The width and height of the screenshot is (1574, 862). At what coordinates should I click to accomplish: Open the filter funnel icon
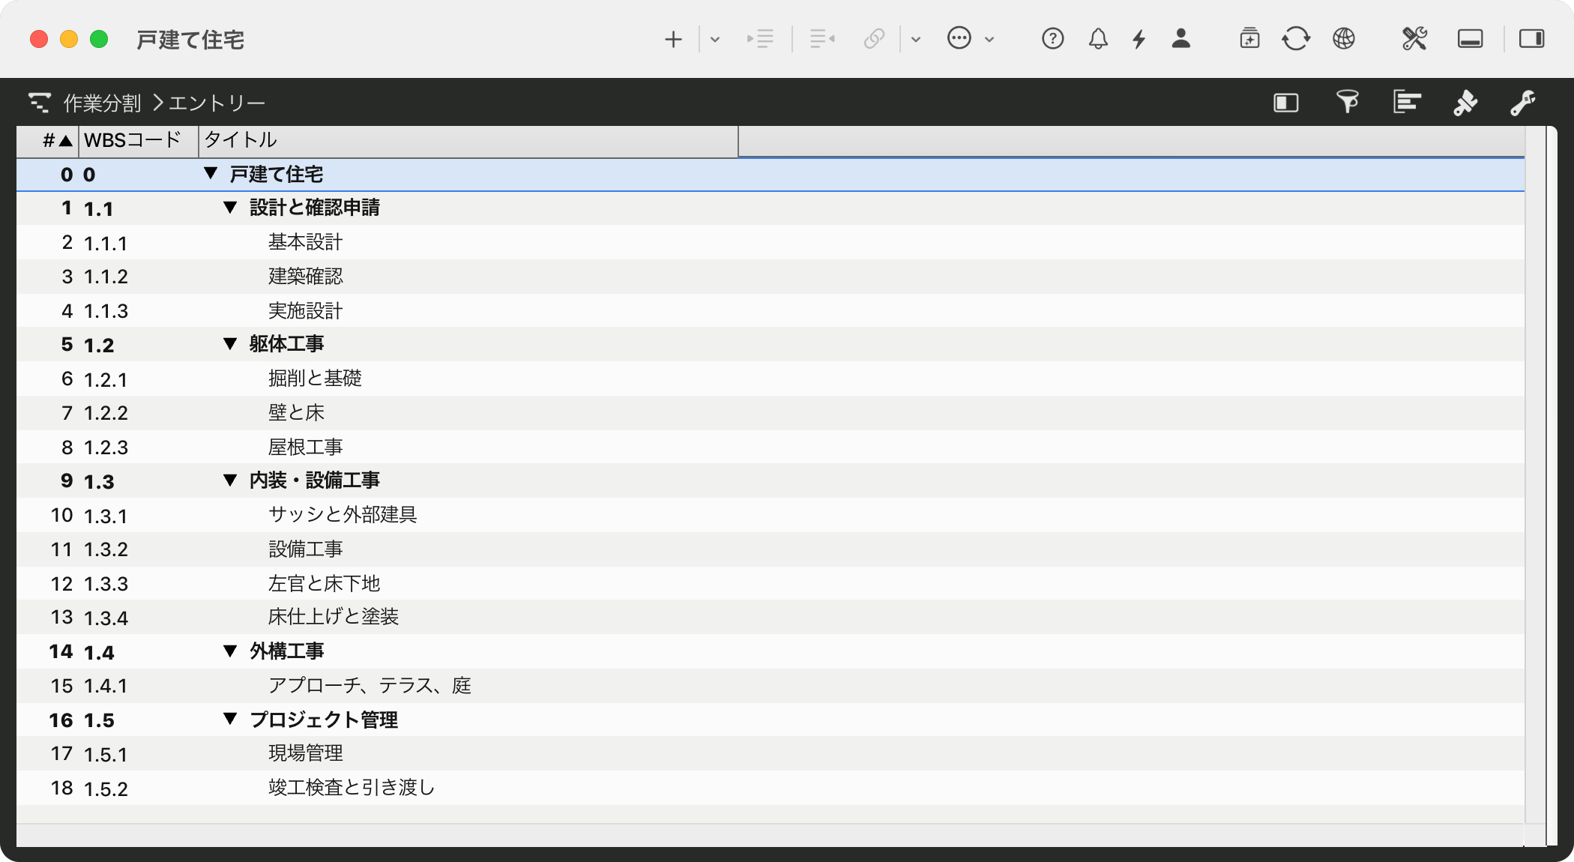[x=1348, y=101]
